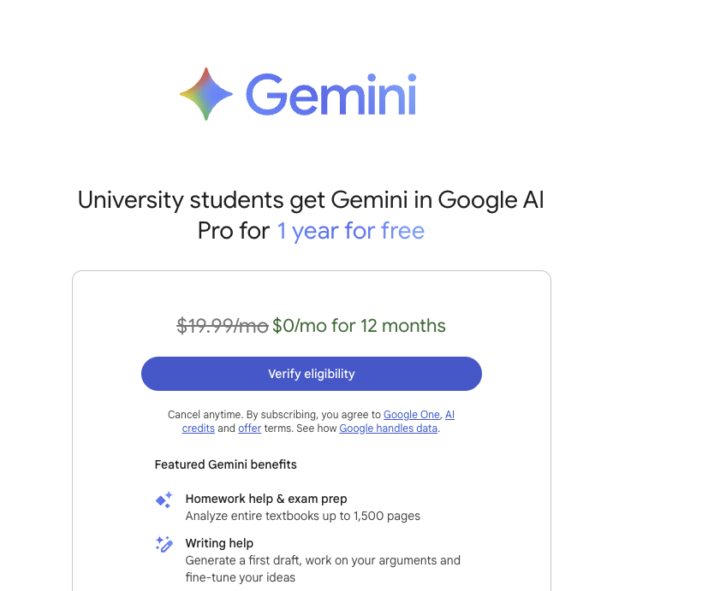Image resolution: width=726 pixels, height=591 pixels.
Task: Click the Featured Gemini benefits heading
Action: coord(225,464)
